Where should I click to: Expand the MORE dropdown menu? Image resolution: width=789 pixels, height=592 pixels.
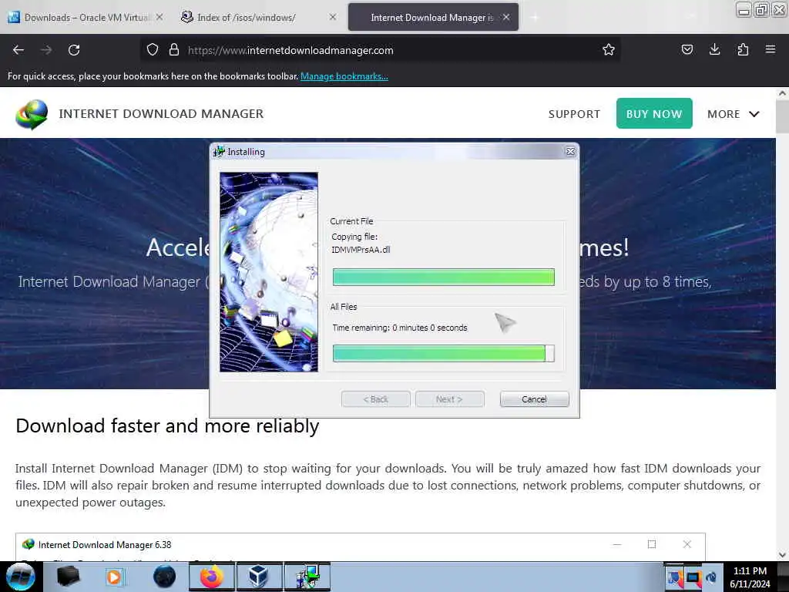734,114
